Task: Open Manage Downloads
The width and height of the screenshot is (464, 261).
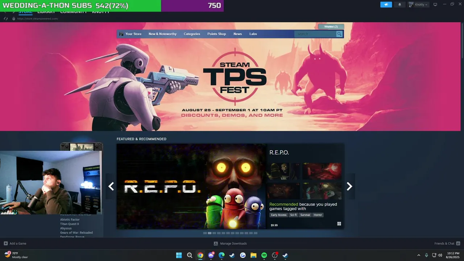Action: coord(230,244)
